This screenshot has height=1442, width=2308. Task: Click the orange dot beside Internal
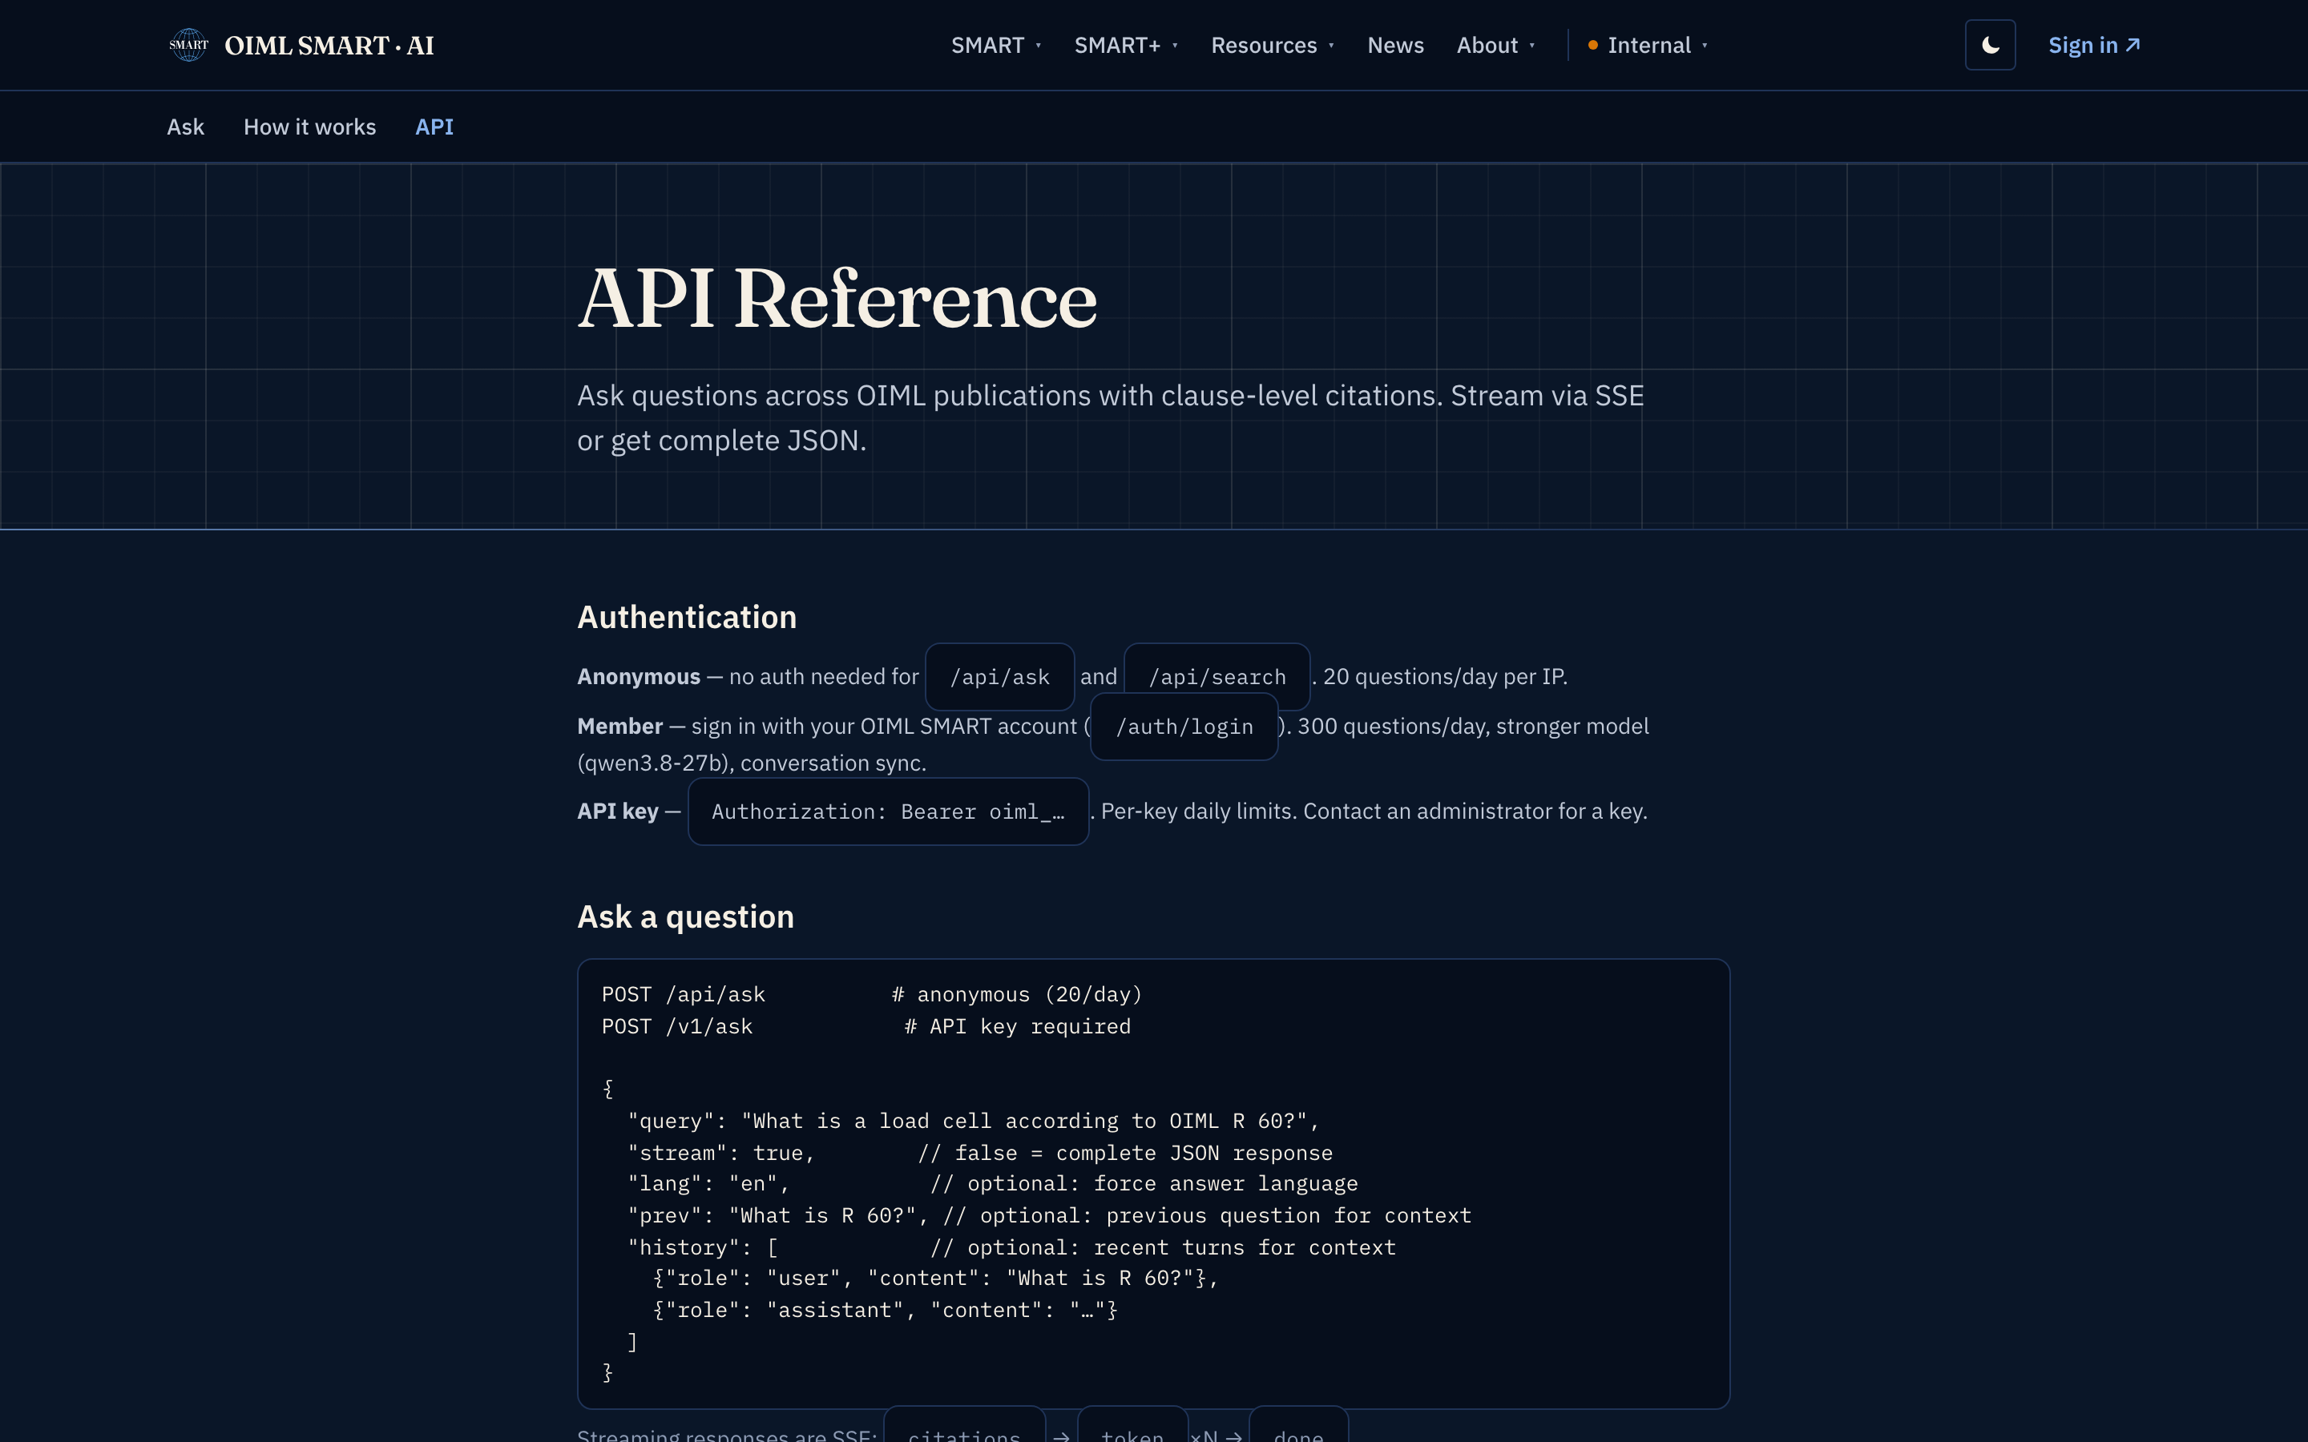pyautogui.click(x=1592, y=45)
